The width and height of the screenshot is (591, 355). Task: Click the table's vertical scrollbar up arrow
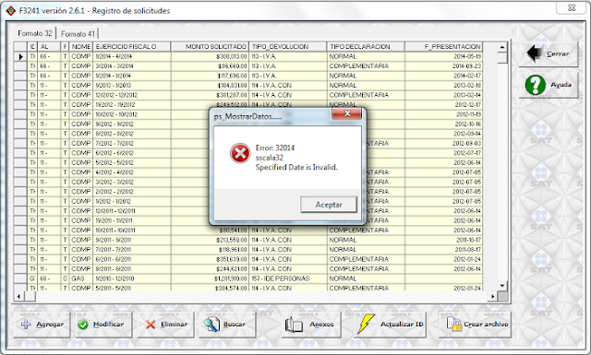coord(502,47)
